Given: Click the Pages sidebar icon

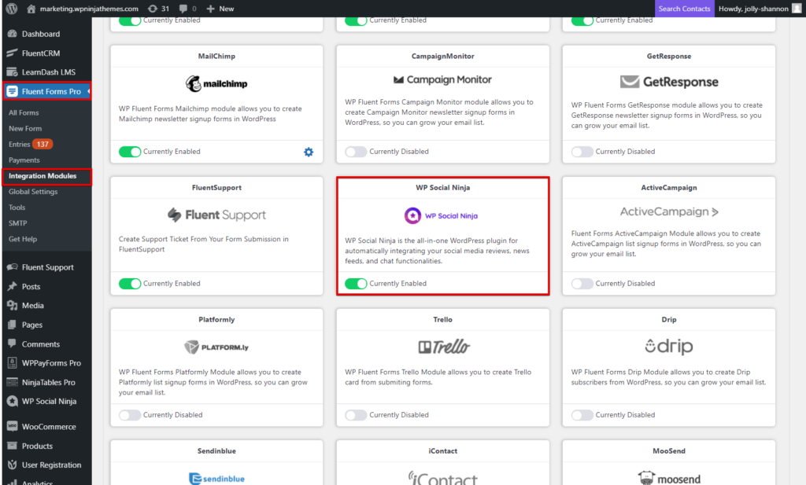Looking at the screenshot, I should [13, 325].
